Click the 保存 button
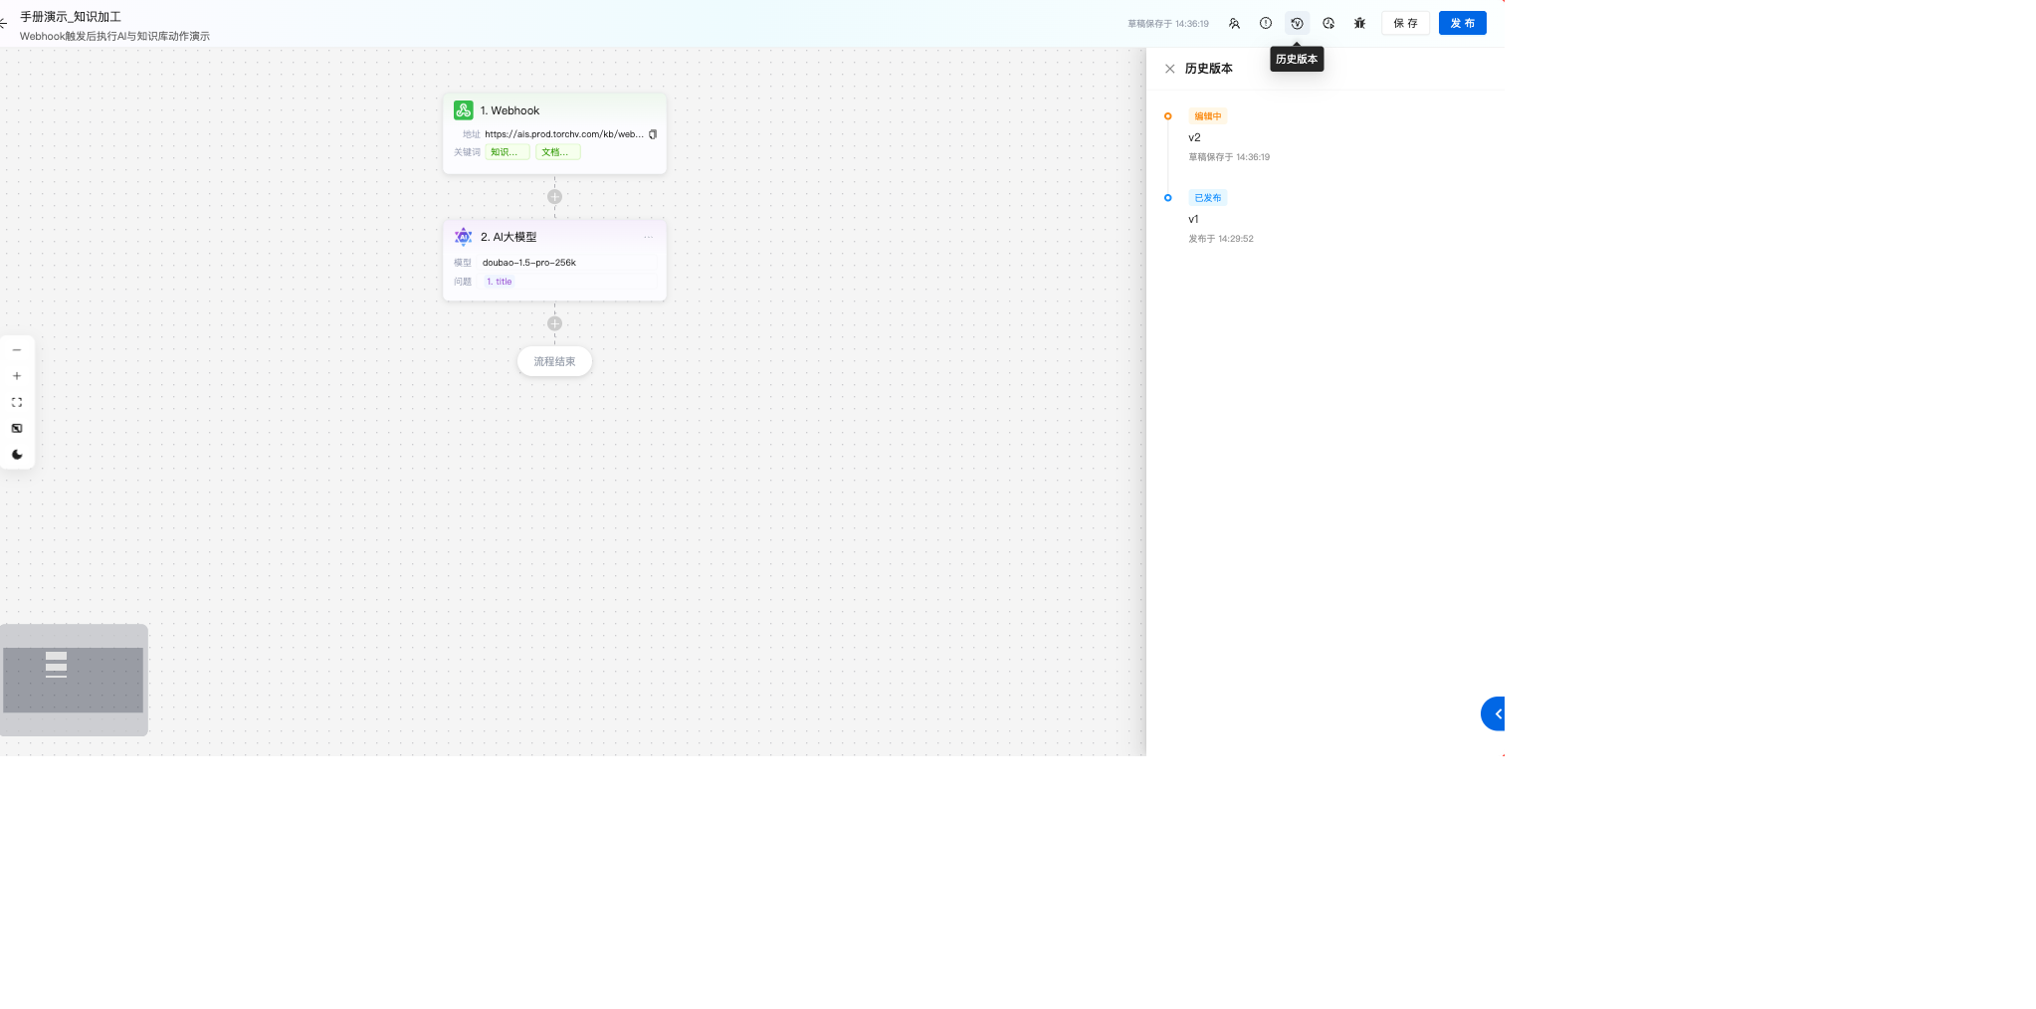Image resolution: width=2036 pixels, height=1009 pixels. 1405,23
